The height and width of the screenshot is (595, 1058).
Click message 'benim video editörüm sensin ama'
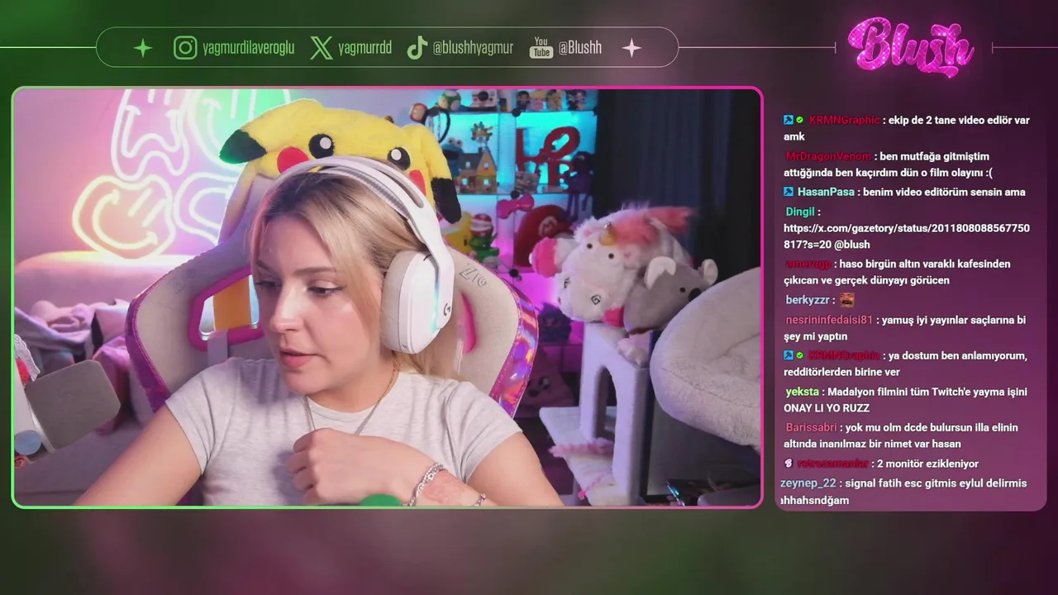tap(944, 192)
